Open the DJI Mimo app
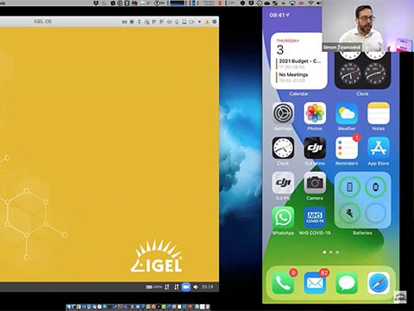The image size is (414, 311). (315, 148)
